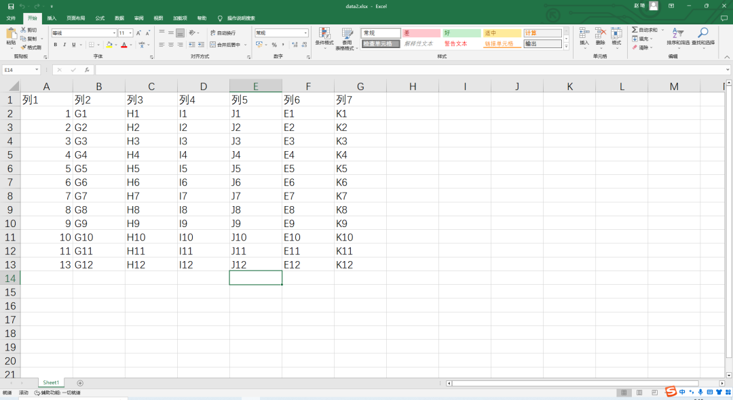733x400 pixels.
Task: Align text left
Action: click(x=162, y=45)
